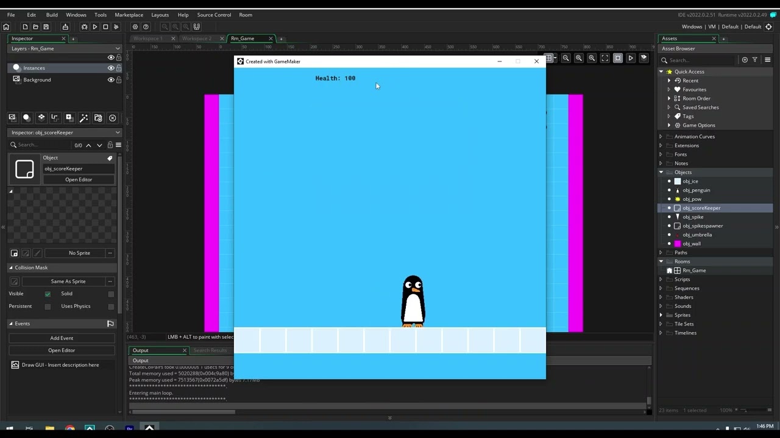Open Asset Browser filter funnel icon
This screenshot has height=438, width=780.
click(x=755, y=60)
